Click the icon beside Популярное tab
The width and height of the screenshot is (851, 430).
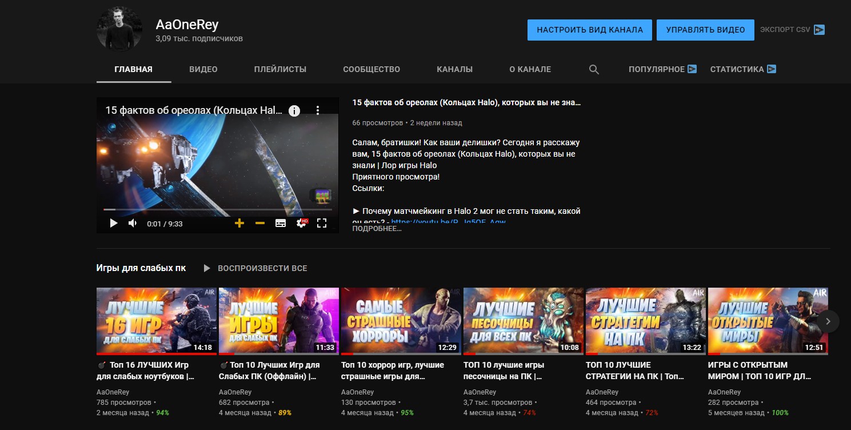pyautogui.click(x=692, y=69)
